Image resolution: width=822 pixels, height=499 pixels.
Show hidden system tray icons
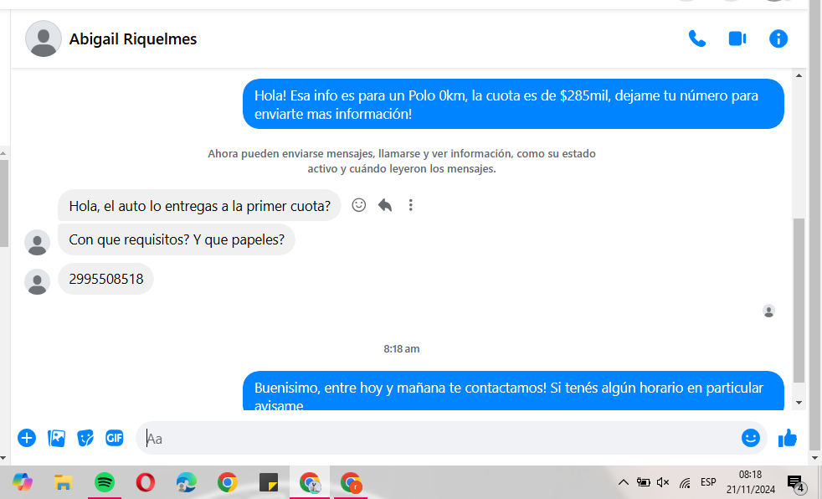click(x=623, y=482)
